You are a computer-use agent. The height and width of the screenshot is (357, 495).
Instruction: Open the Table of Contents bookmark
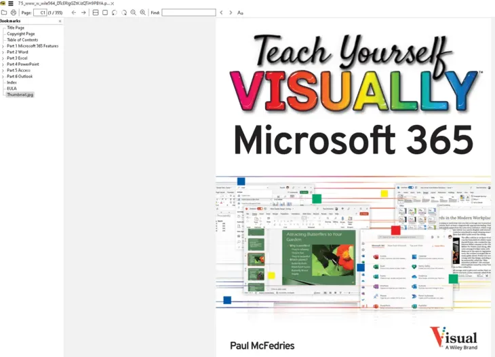23,40
